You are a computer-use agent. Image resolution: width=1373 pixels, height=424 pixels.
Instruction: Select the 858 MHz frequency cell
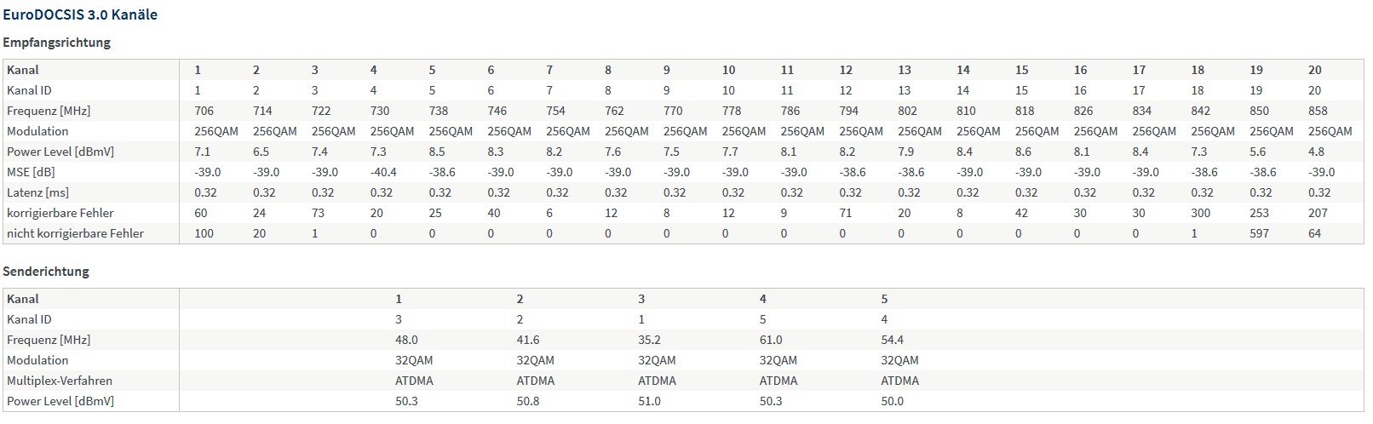point(1318,111)
